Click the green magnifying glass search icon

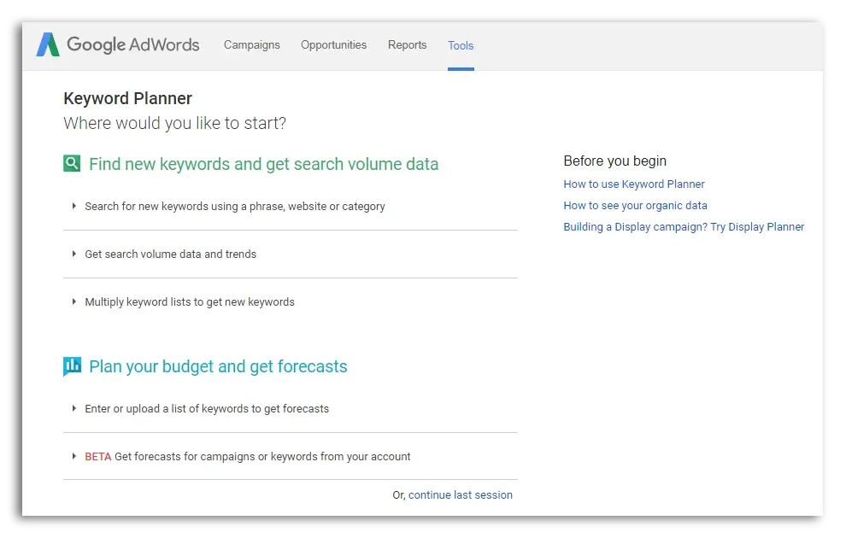coord(72,163)
